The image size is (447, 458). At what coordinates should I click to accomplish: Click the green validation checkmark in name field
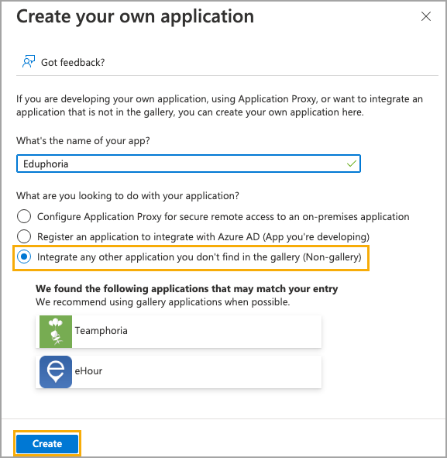click(352, 164)
